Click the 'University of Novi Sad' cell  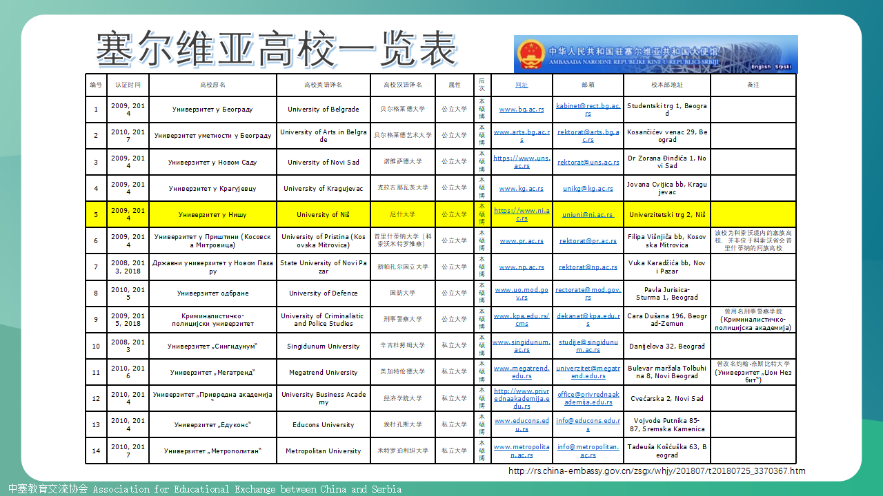point(323,162)
